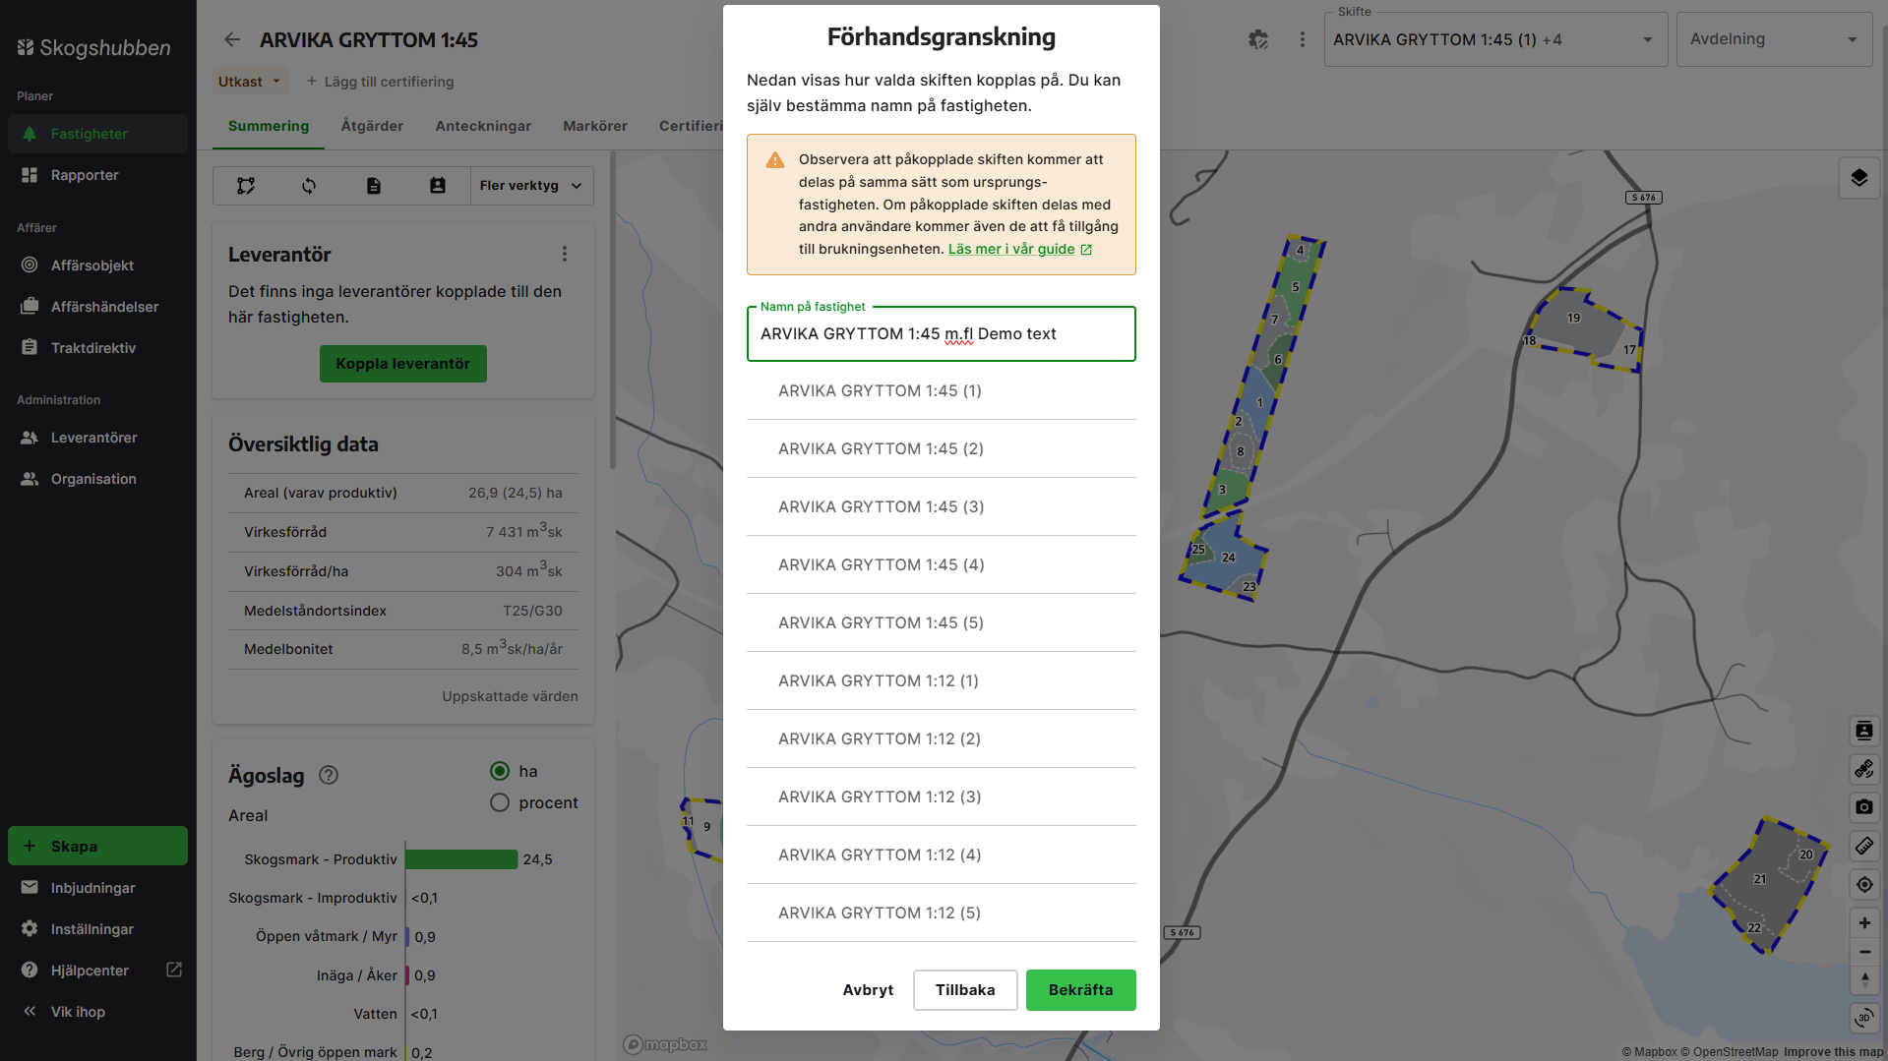This screenshot has height=1061, width=1888.
Task: Open the Anteckningar tab
Action: (483, 126)
